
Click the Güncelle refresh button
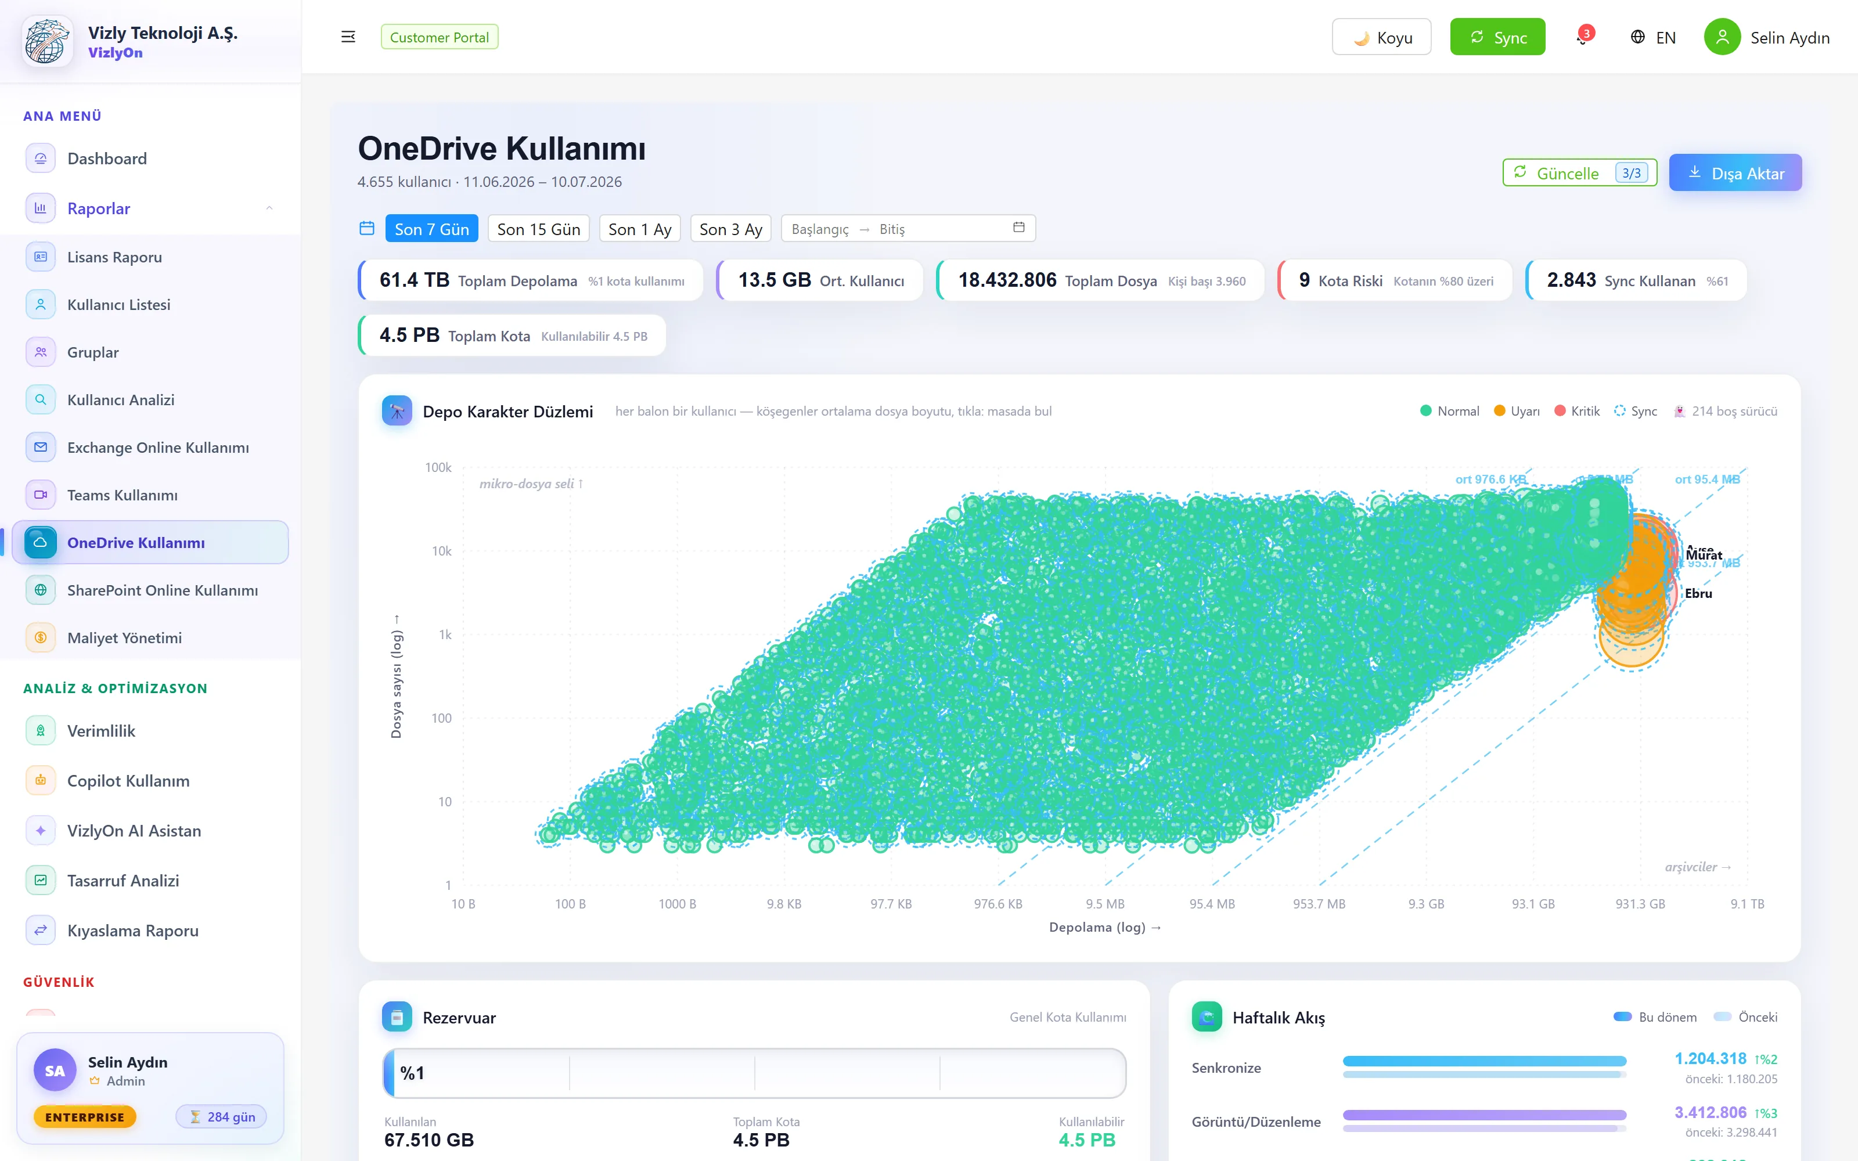pos(1579,173)
